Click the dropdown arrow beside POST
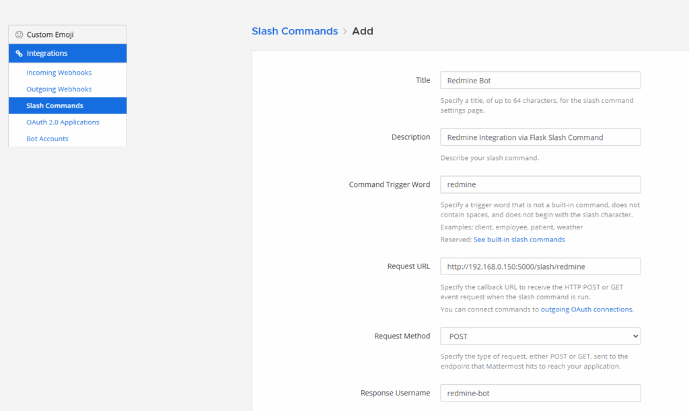 coord(634,336)
